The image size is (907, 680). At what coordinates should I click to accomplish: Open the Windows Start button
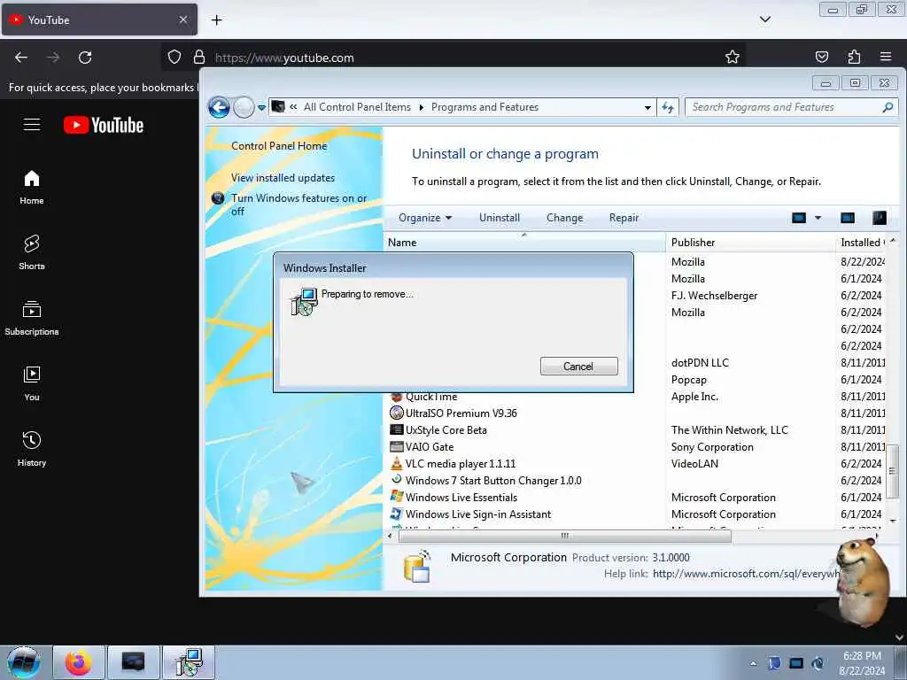[x=24, y=662]
